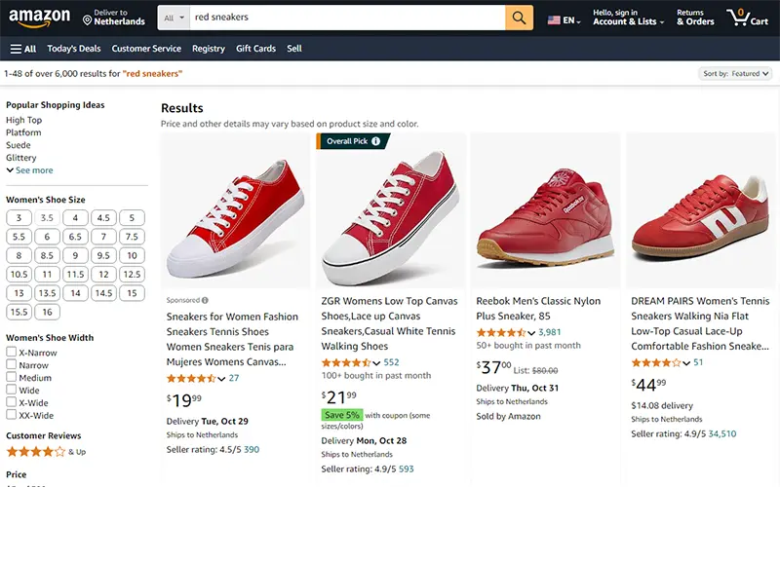Click the Deliver to Netherlands location icon
This screenshot has height=562, width=780.
click(88, 19)
